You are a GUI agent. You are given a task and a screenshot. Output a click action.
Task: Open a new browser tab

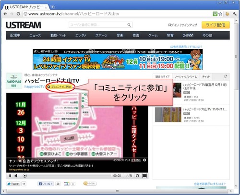(52, 7)
